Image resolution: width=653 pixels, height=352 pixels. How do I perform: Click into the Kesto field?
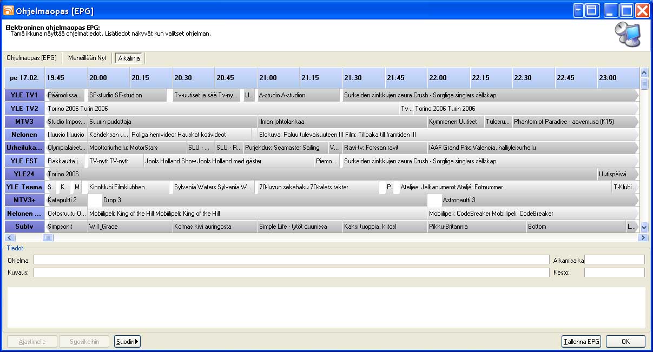tap(615, 273)
